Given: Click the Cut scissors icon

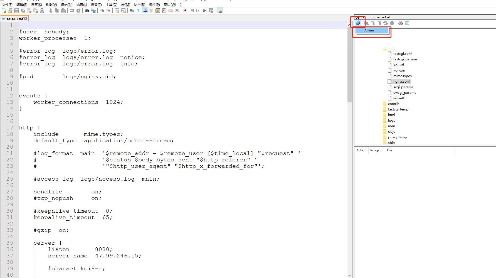Looking at the screenshot, I should (51, 11).
